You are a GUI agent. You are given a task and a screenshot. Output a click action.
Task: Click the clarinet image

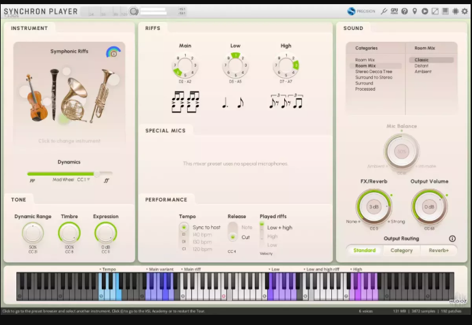pyautogui.click(x=54, y=94)
